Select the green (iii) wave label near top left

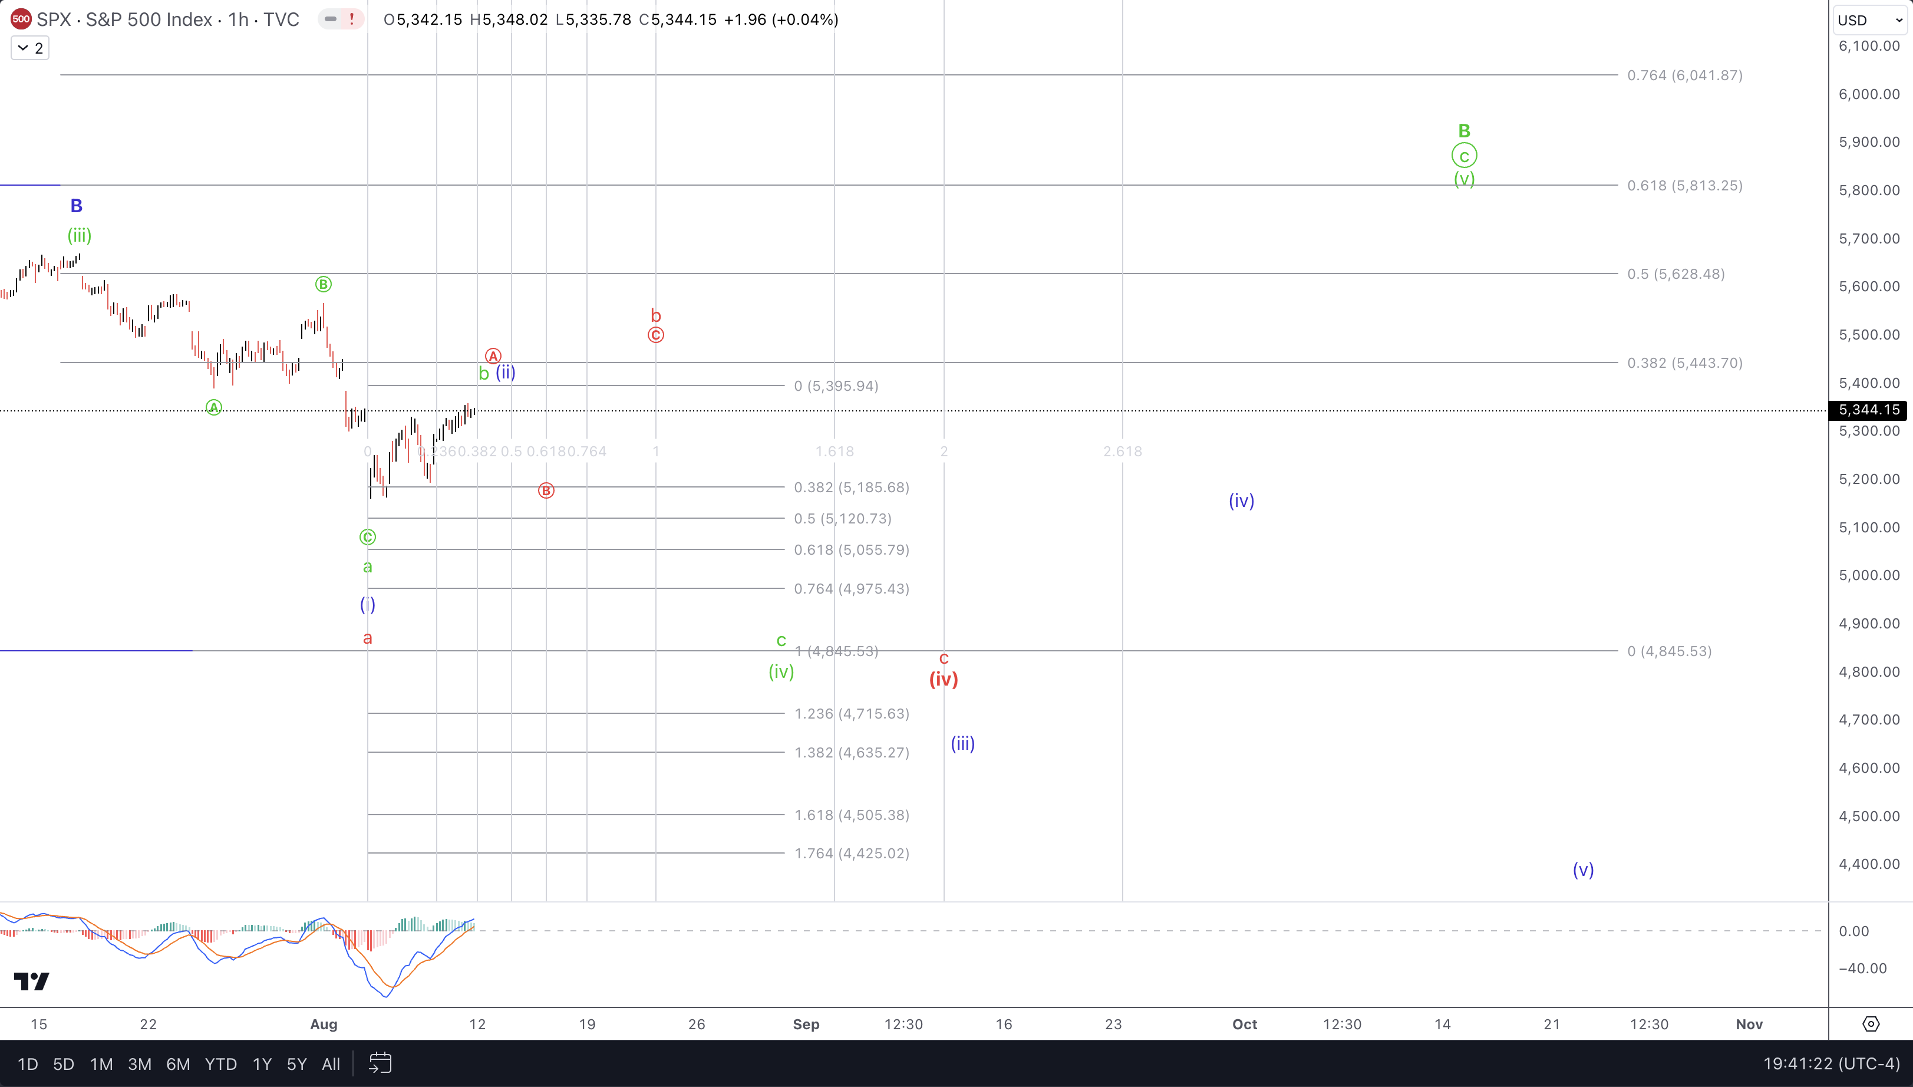(x=79, y=236)
